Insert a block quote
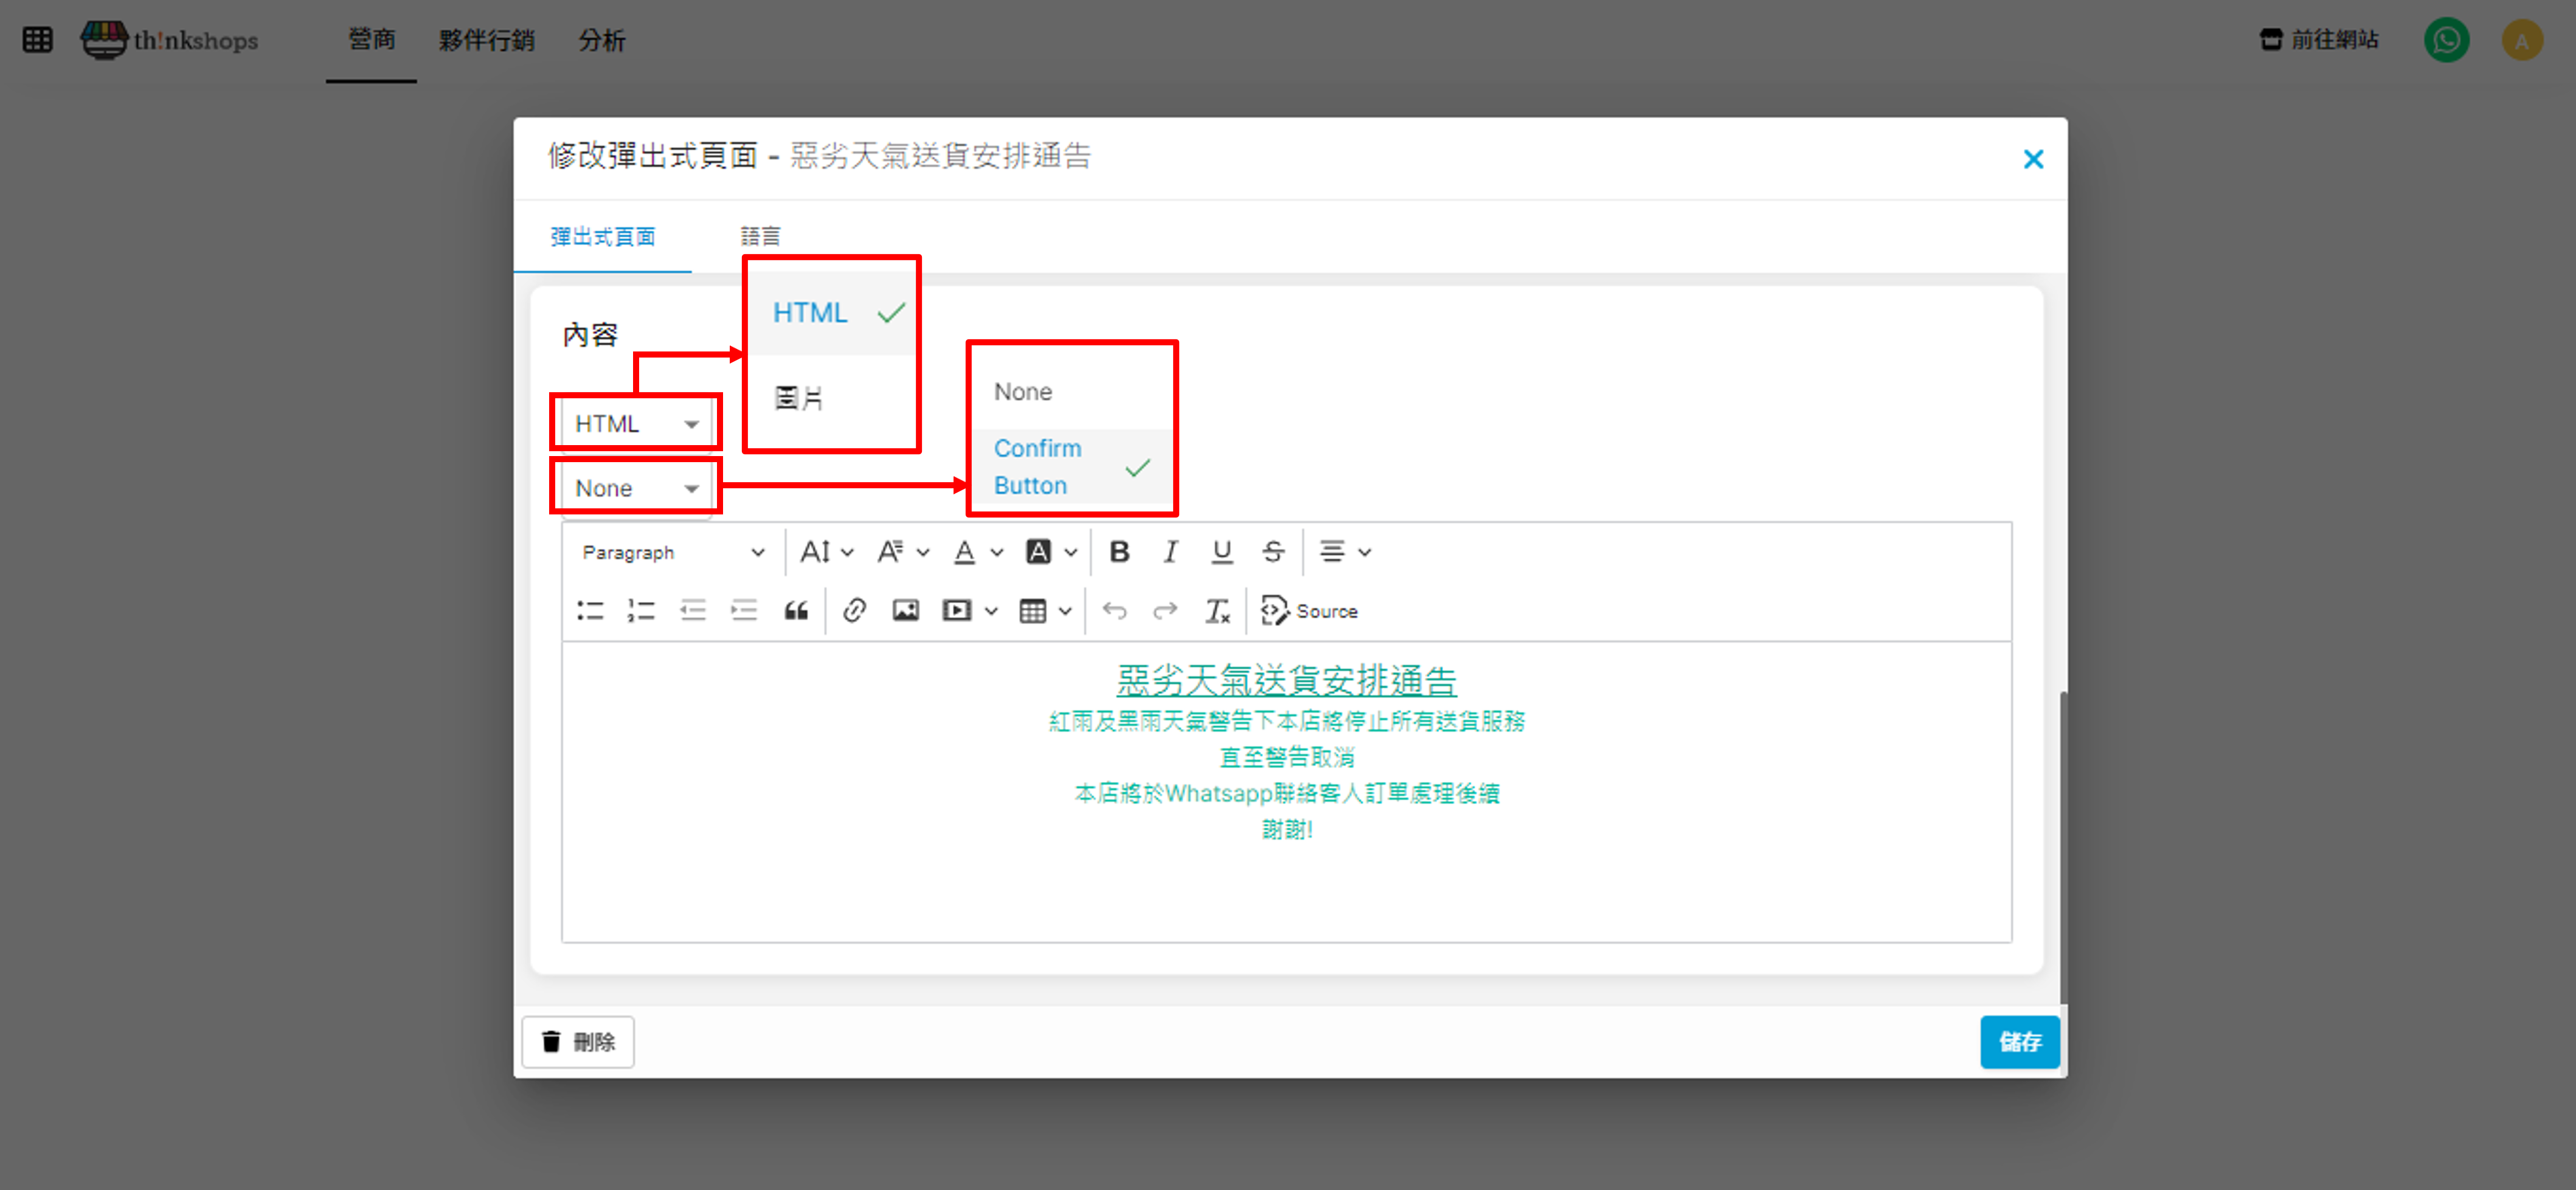This screenshot has width=2576, height=1190. point(796,611)
